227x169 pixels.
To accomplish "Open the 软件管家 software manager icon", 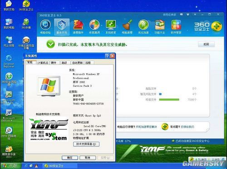I will point(176,27).
